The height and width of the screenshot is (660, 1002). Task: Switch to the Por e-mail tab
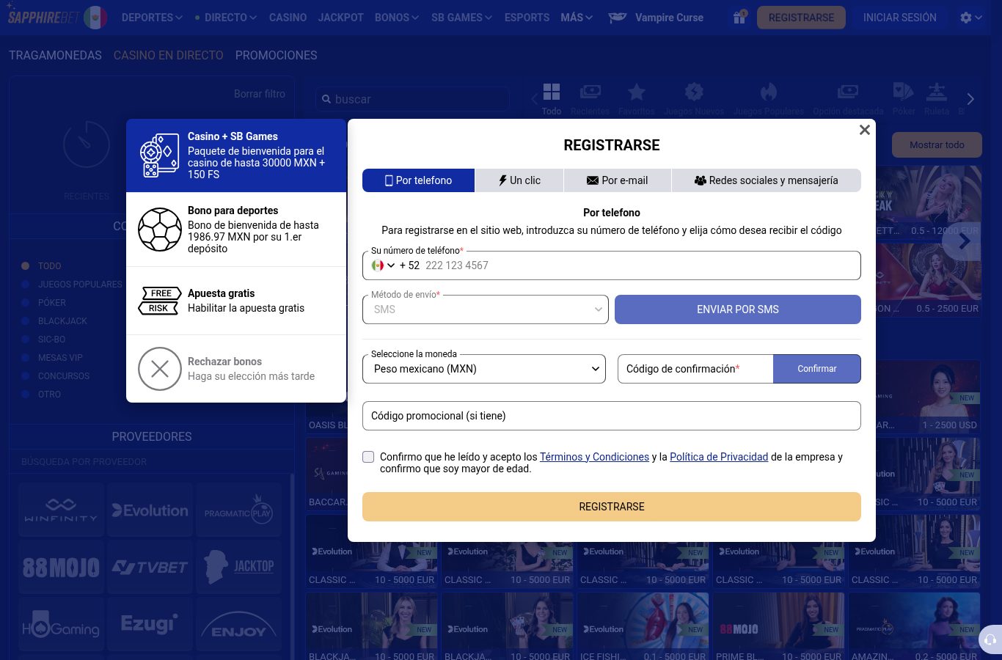pyautogui.click(x=618, y=180)
